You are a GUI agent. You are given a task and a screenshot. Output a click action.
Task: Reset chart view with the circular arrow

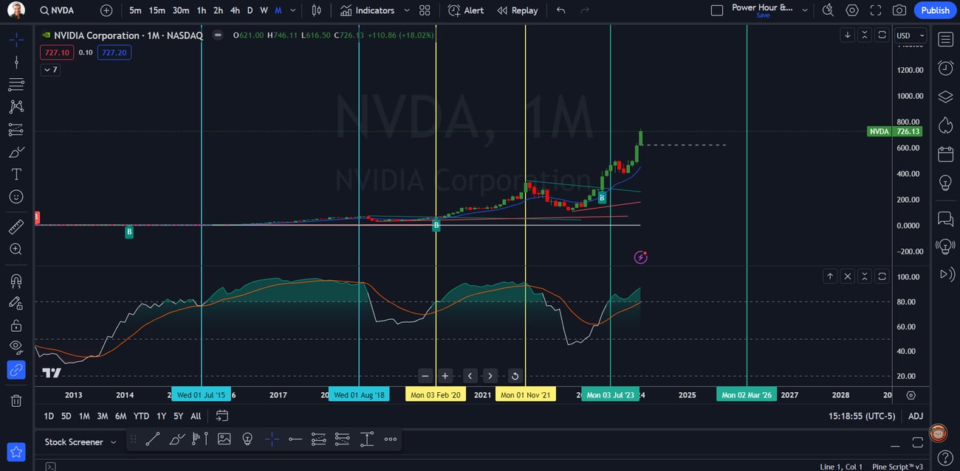coord(515,376)
